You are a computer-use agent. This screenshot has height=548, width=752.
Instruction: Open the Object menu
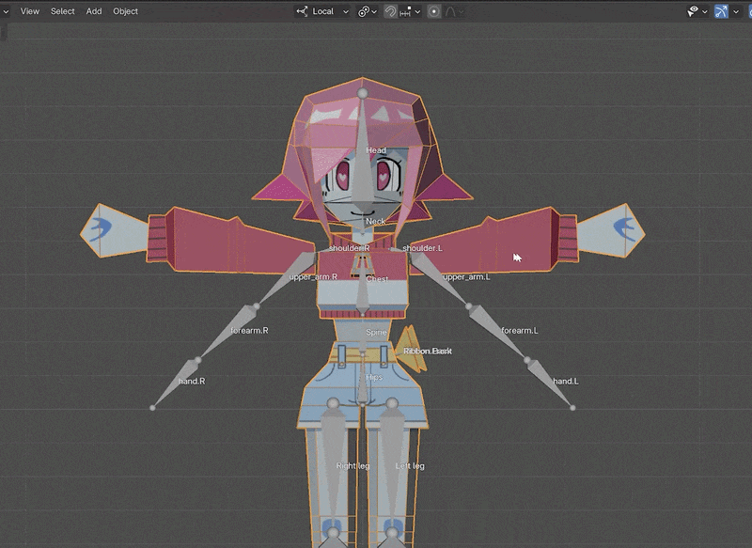point(125,11)
